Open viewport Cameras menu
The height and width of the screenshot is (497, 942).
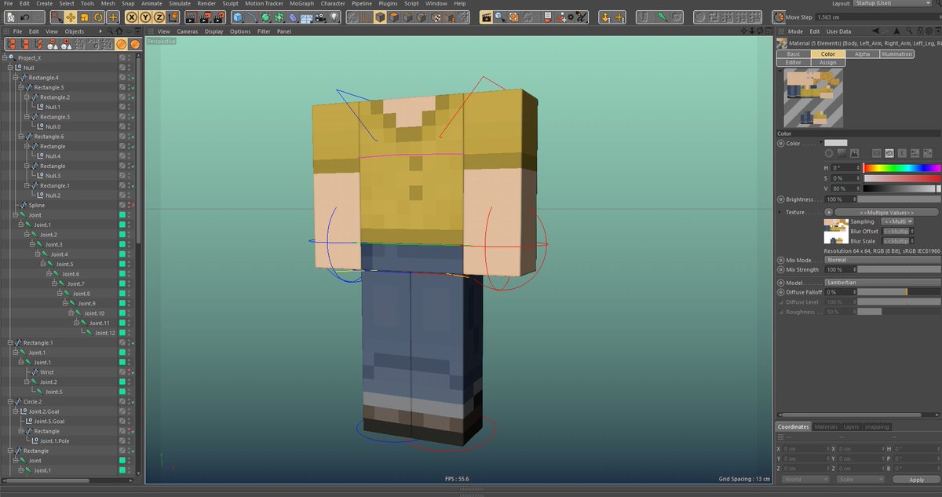188,31
